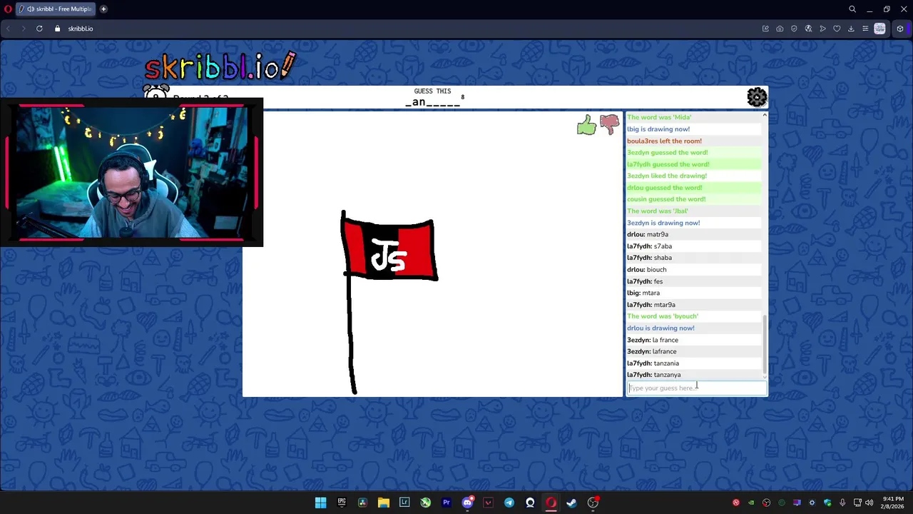Select chat message "lbig: mtara"

(643, 293)
